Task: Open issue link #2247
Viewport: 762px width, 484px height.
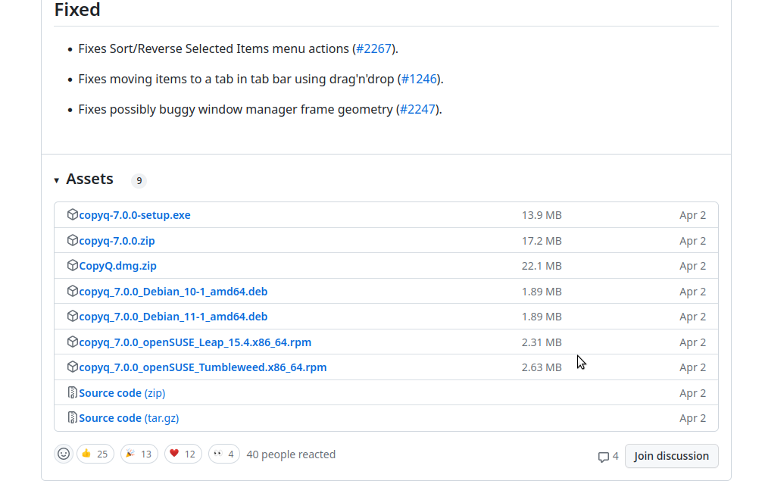Action: (x=417, y=109)
